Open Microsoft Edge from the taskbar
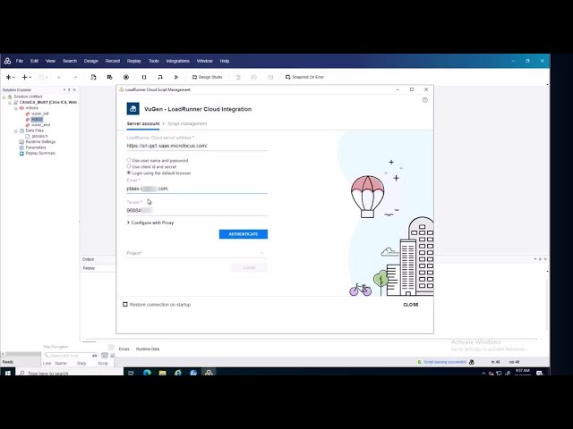Image resolution: width=573 pixels, height=429 pixels. (x=147, y=373)
